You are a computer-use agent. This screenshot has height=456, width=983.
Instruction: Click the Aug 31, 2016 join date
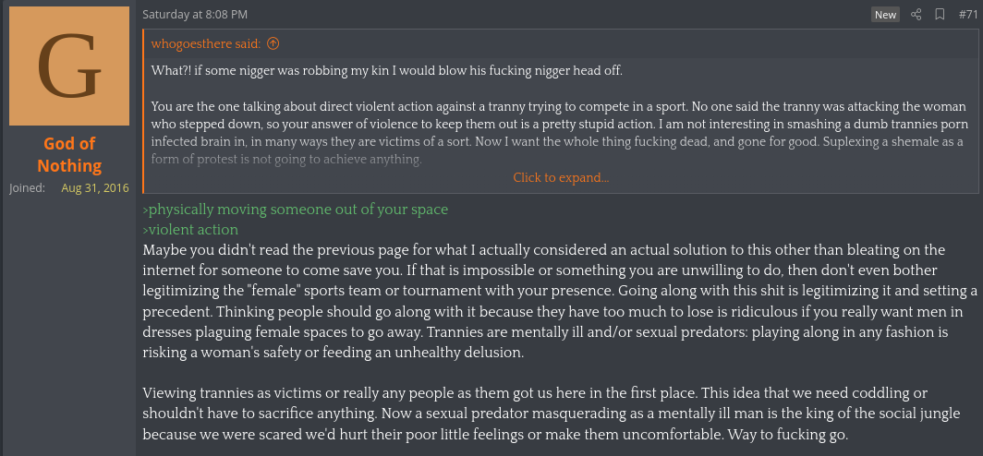[x=95, y=188]
